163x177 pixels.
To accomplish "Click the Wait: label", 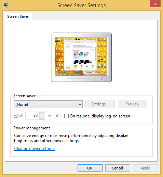I will click(18, 116).
